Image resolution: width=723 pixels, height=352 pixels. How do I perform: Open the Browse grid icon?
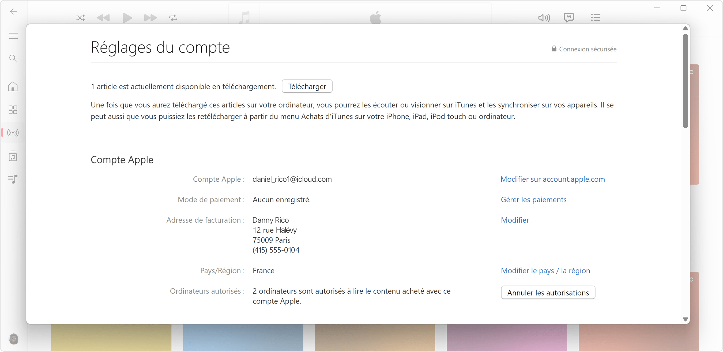click(13, 110)
